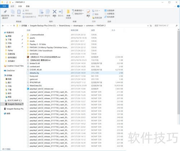The width and height of the screenshot is (180, 151).
Task: Open the recent locations dropdown arrow
Action: [x=11, y=26]
